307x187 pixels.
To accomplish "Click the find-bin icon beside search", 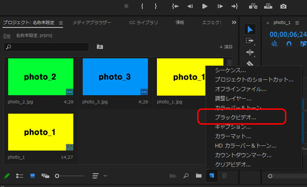I will 100,47.
